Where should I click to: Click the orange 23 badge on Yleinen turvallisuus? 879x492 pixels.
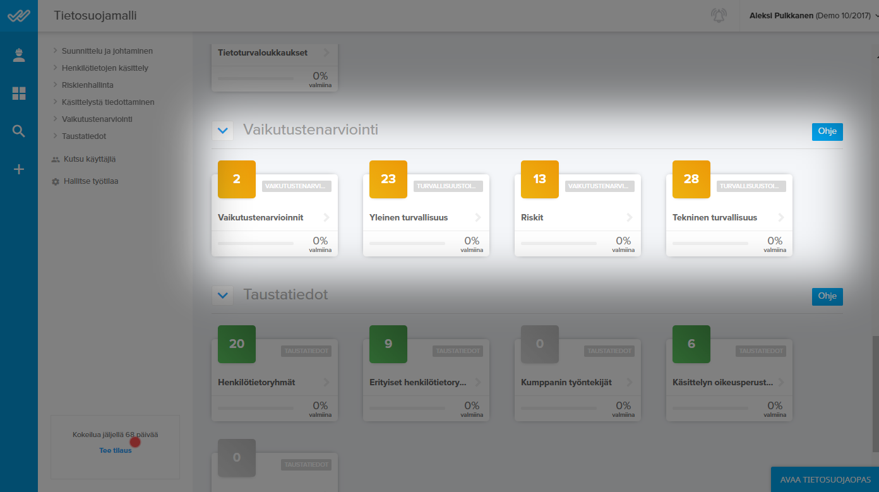coord(388,179)
